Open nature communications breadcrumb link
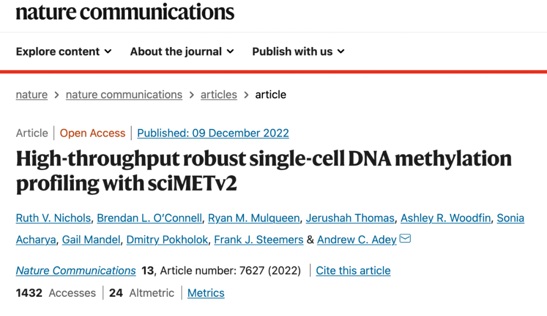 [x=124, y=95]
